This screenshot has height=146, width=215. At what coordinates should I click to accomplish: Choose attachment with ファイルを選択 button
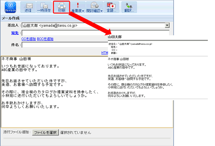click(x=45, y=132)
